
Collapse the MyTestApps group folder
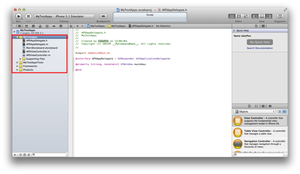(17, 37)
